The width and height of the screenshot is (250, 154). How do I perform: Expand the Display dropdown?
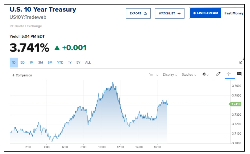170,75
